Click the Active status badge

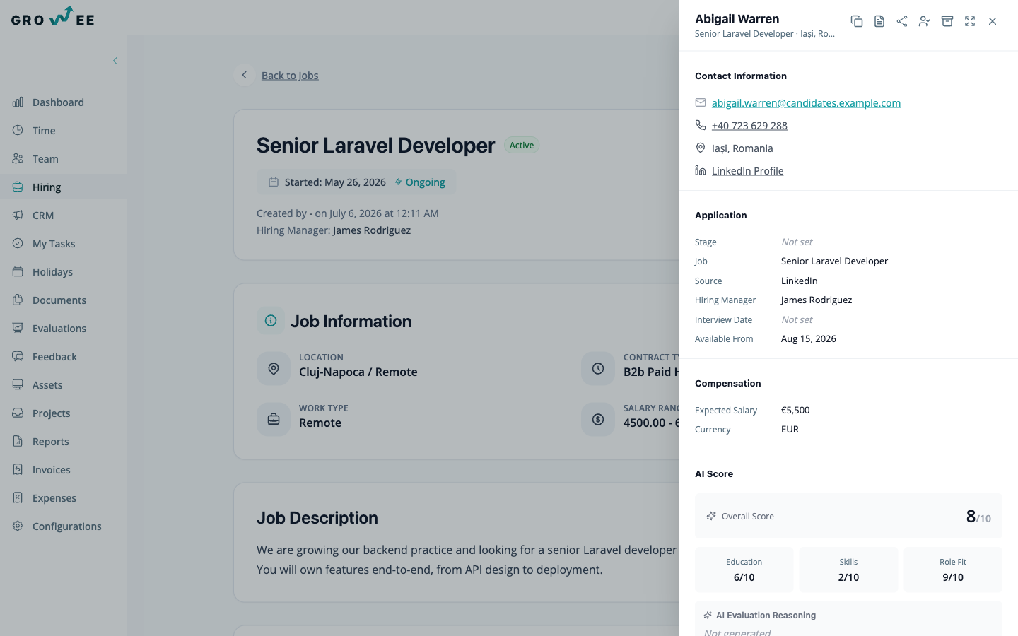pyautogui.click(x=522, y=145)
